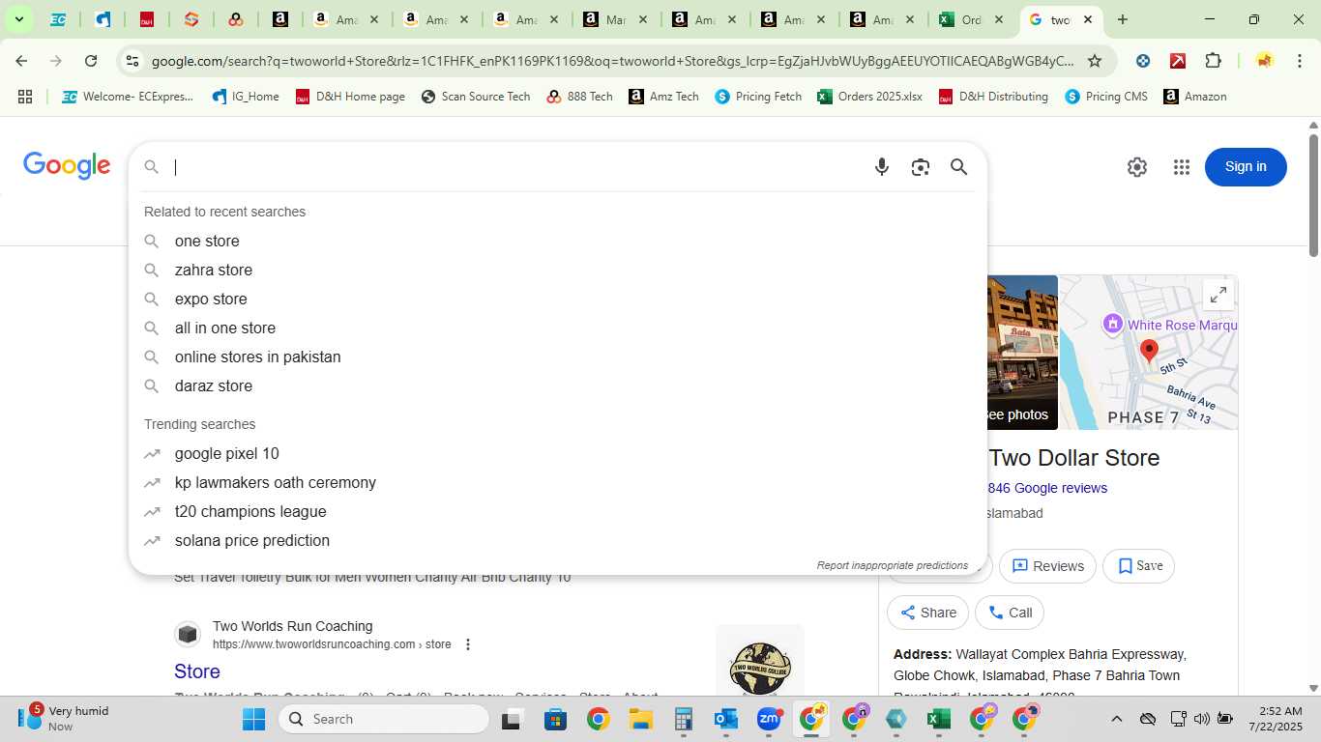This screenshot has height=742, width=1321.
Task: Open the Chrome three-dot menu
Action: (1299, 61)
